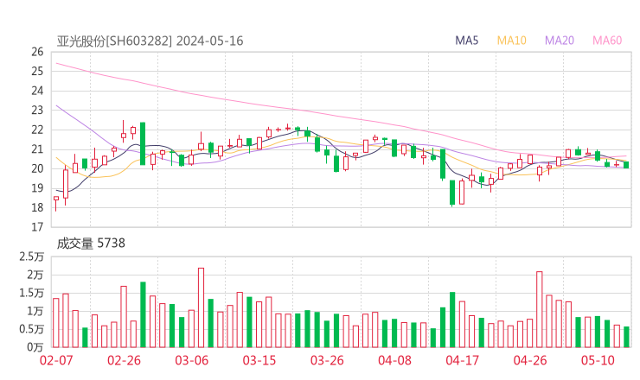The height and width of the screenshot is (380, 640).
Task: Click the tall red volume bar after 04-26
Action: point(539,309)
